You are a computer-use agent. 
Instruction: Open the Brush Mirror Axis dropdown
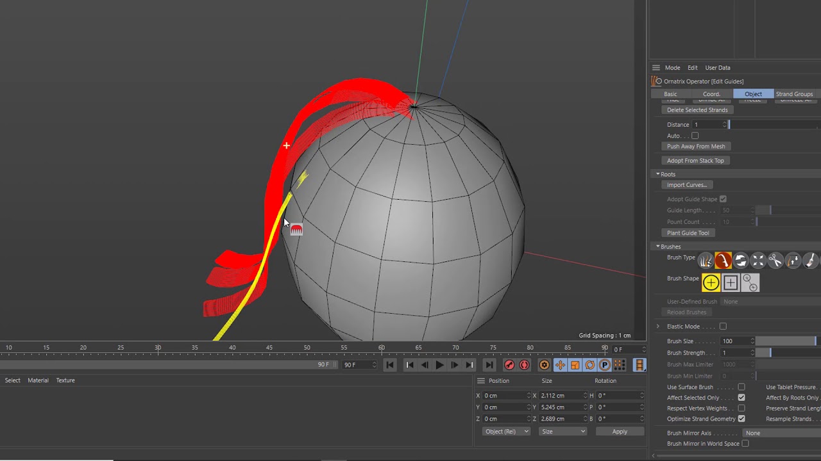[782, 433]
